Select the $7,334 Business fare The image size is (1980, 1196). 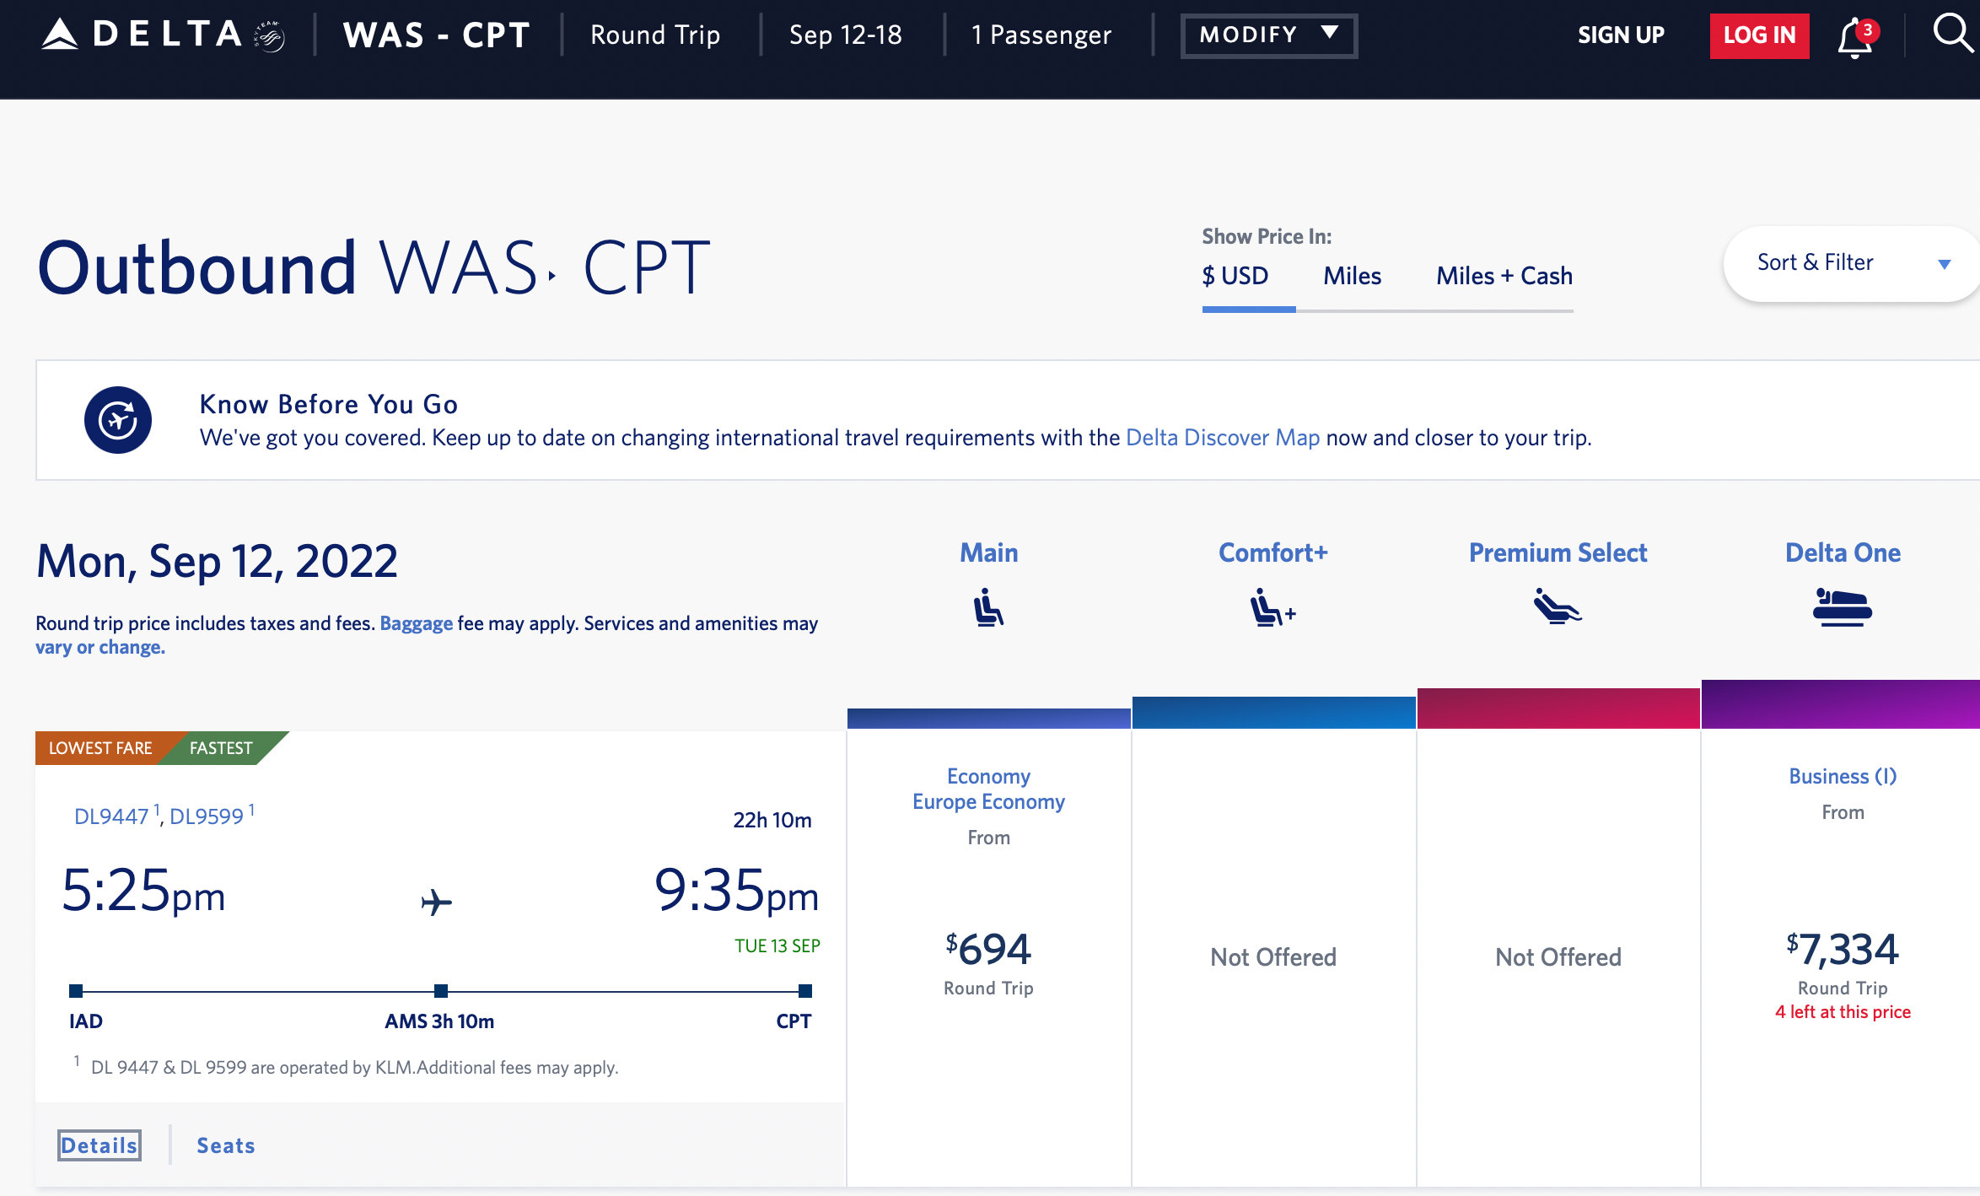coord(1843,951)
